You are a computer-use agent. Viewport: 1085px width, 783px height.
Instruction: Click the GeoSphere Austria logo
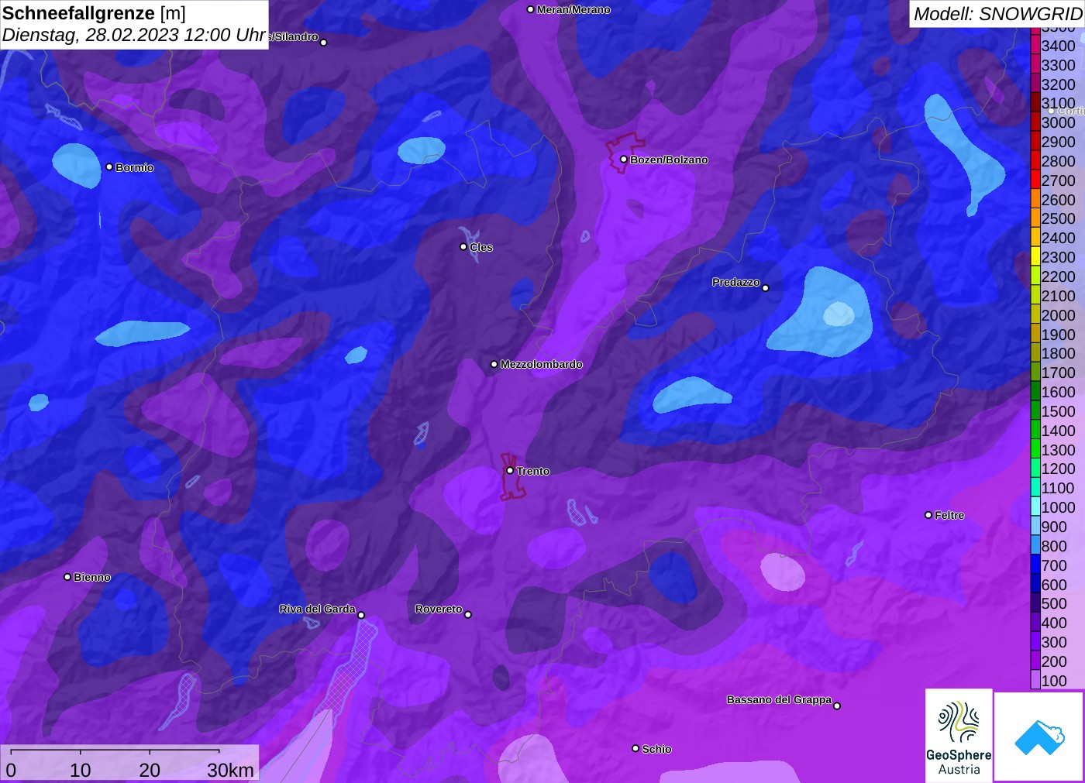pyautogui.click(x=959, y=735)
